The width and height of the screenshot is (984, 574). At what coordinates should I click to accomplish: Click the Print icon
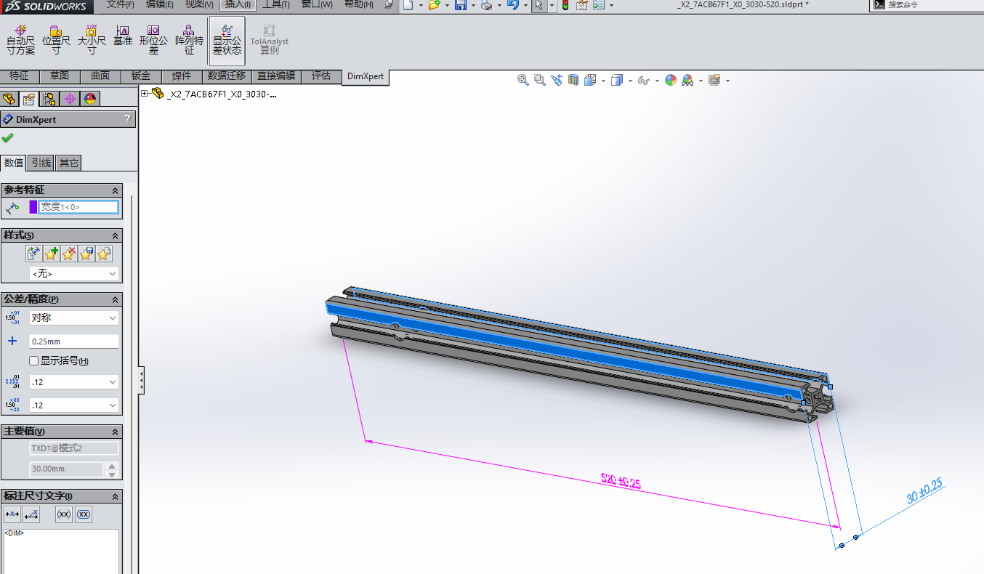click(486, 5)
